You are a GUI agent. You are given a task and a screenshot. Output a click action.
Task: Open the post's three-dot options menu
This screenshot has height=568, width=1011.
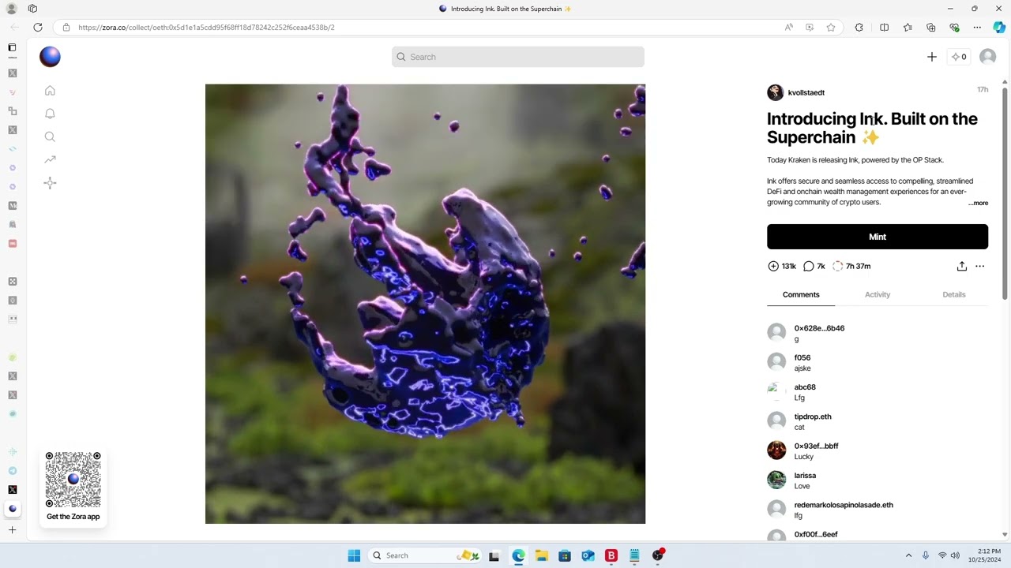980,267
